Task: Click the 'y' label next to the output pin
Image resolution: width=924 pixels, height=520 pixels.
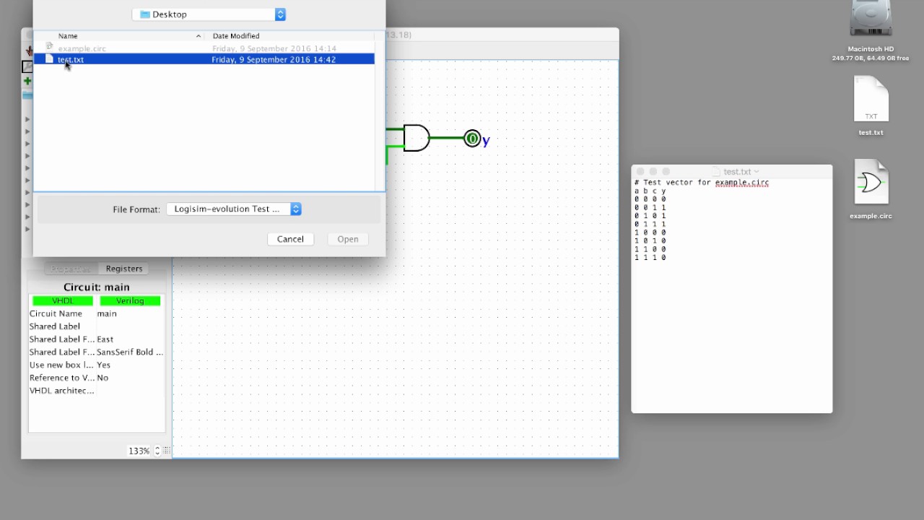Action: 486,141
